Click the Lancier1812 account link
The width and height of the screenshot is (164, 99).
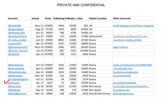pyautogui.click(x=15, y=44)
